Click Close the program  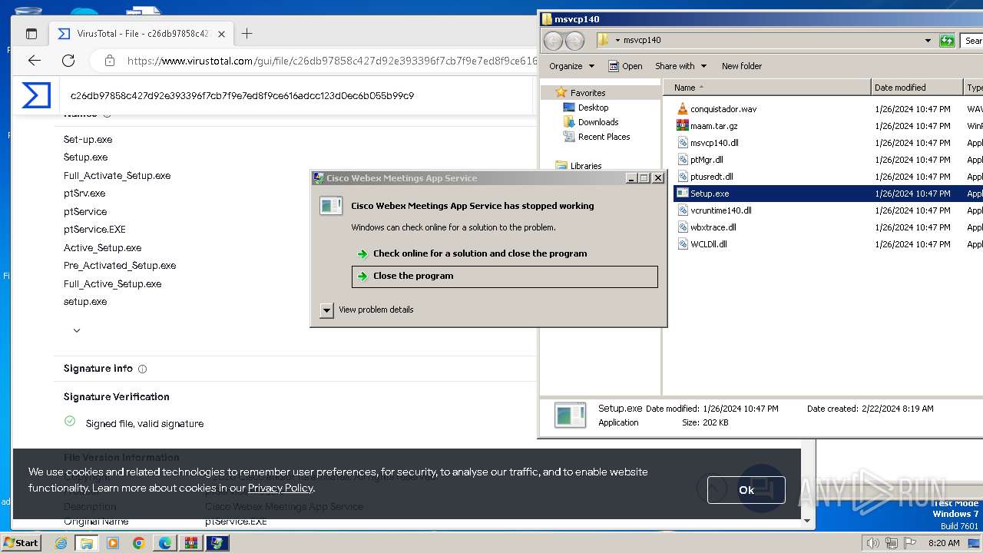click(x=505, y=276)
